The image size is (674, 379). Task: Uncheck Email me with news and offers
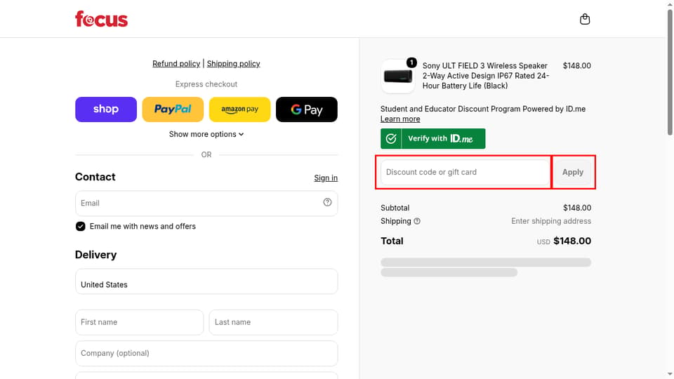[80, 227]
